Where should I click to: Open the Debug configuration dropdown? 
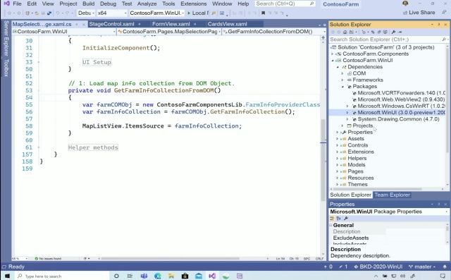coord(86,13)
